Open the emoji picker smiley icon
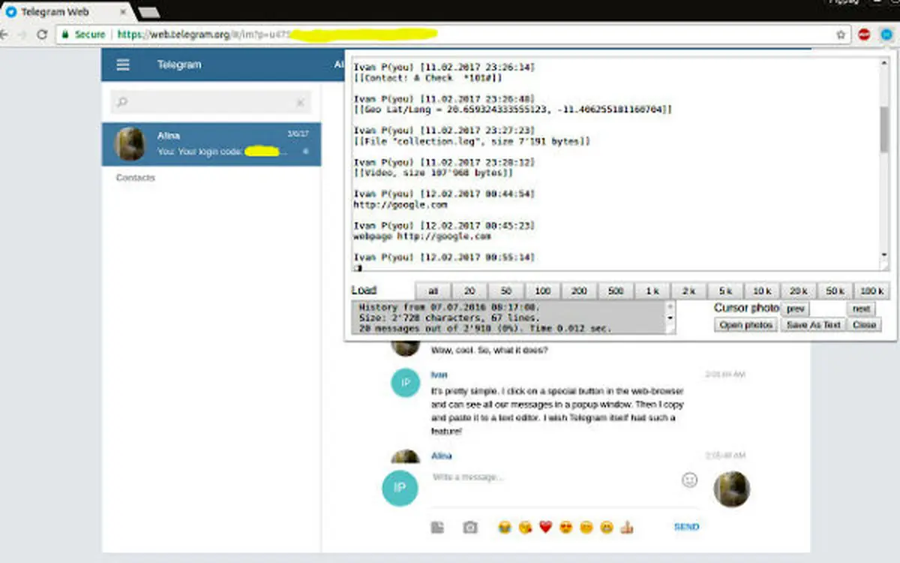 click(689, 480)
